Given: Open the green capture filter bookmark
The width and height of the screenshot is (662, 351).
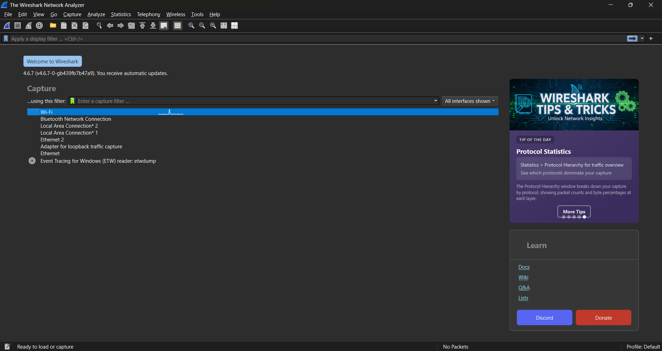Looking at the screenshot, I should click(x=72, y=101).
